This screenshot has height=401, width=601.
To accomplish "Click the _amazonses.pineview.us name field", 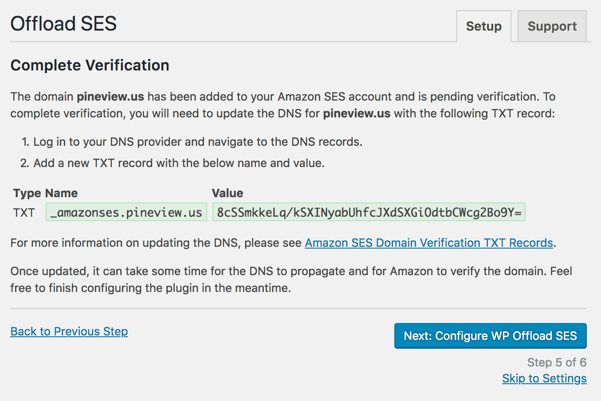I will click(126, 213).
